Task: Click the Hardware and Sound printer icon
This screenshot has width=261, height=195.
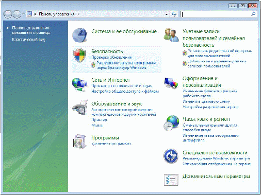Action: [80, 108]
